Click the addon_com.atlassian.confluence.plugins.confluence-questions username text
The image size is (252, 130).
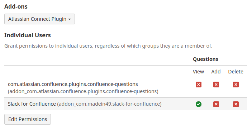pyautogui.click(x=83, y=91)
